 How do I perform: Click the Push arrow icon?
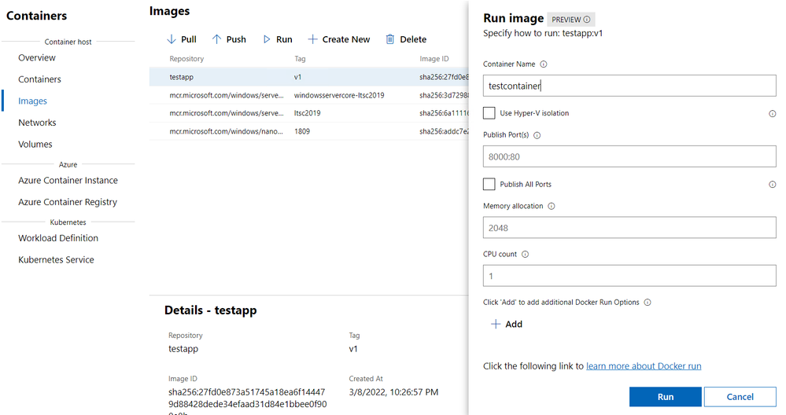217,39
